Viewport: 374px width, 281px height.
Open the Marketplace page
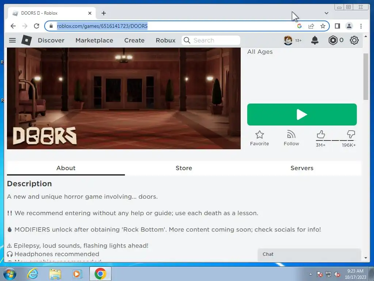[x=94, y=40]
